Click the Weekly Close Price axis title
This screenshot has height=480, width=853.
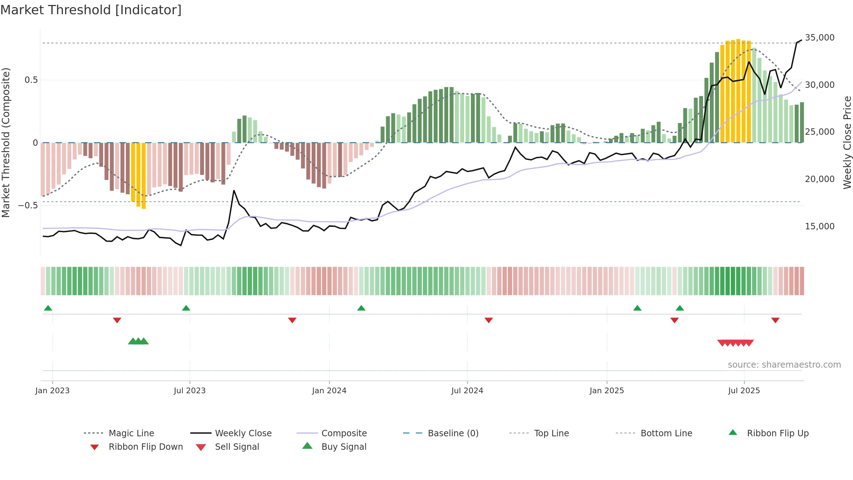[847, 142]
